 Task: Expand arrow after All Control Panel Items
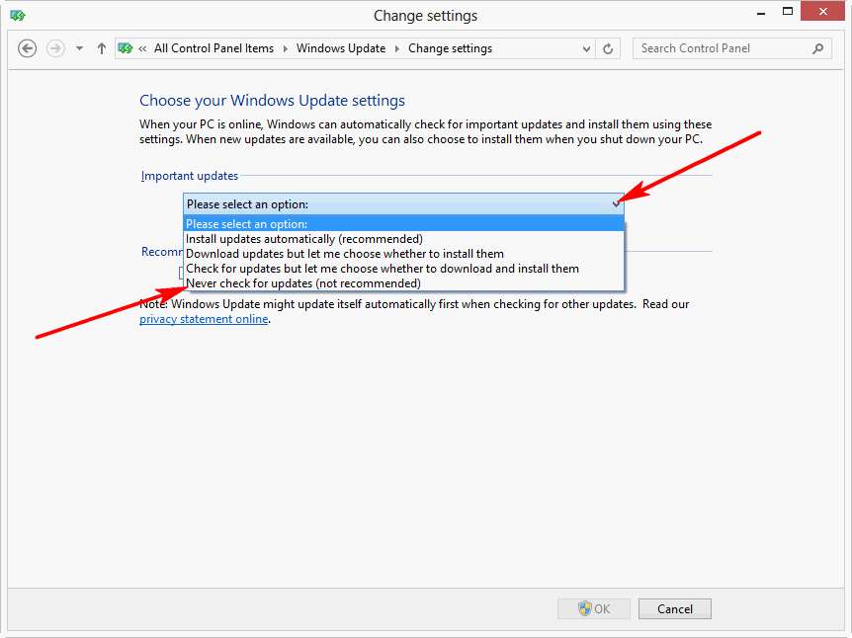pyautogui.click(x=286, y=48)
